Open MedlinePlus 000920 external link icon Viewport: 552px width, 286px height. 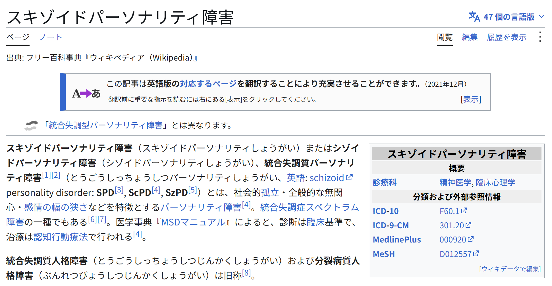point(471,239)
